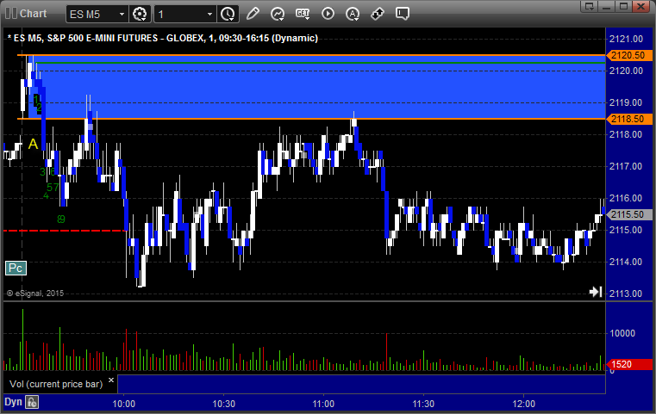Click the bar replay play icon
Screen dimensions: 656x414
[x=328, y=14]
